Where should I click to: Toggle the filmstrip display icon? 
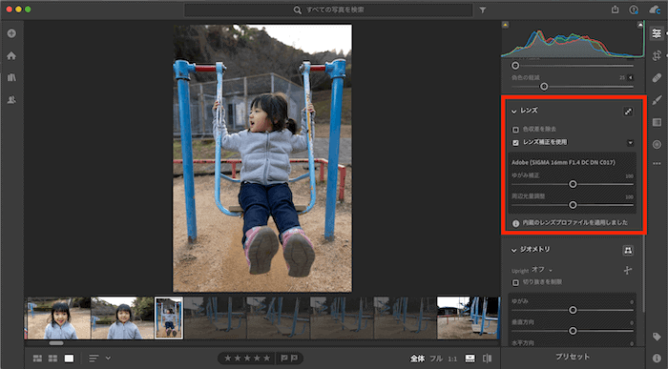point(470,359)
